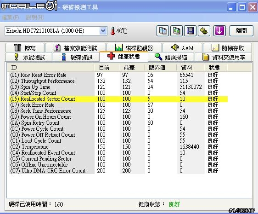The width and height of the screenshot is (258, 214).
Task: Click the 狀態 column header
Action: point(216,68)
